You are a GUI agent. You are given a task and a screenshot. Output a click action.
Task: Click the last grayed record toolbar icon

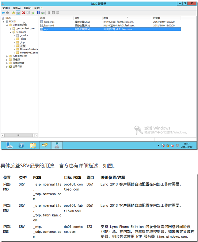pyautogui.click(x=58, y=13)
